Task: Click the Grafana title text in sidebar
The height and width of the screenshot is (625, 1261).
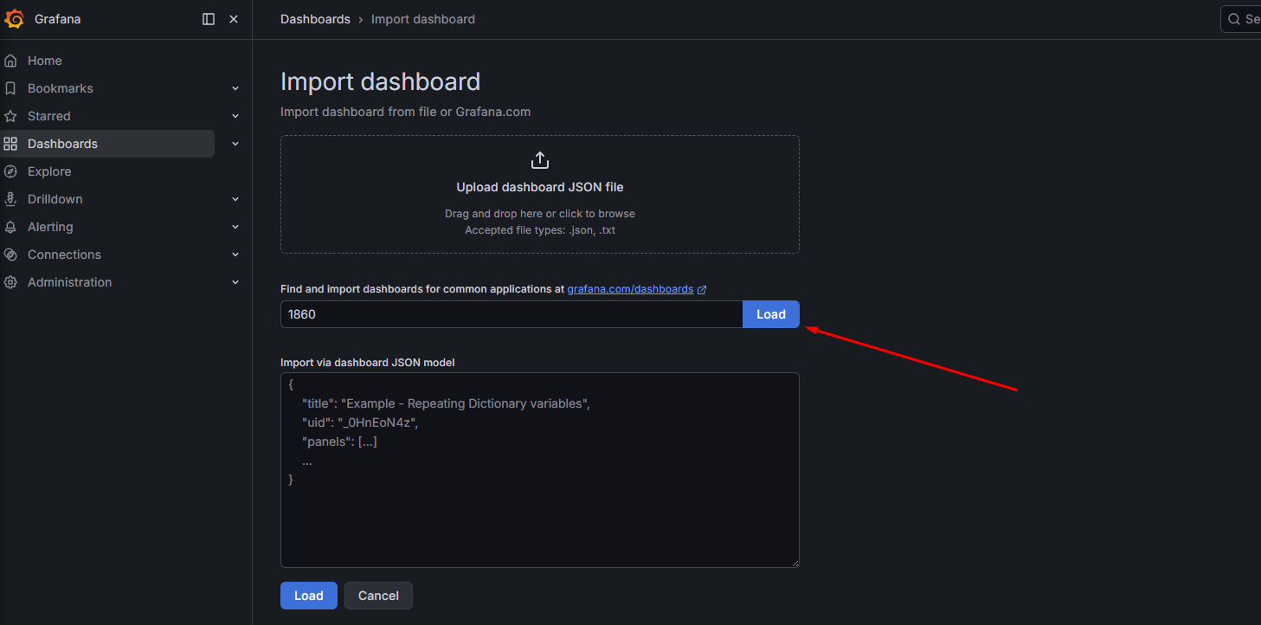Action: tap(57, 19)
